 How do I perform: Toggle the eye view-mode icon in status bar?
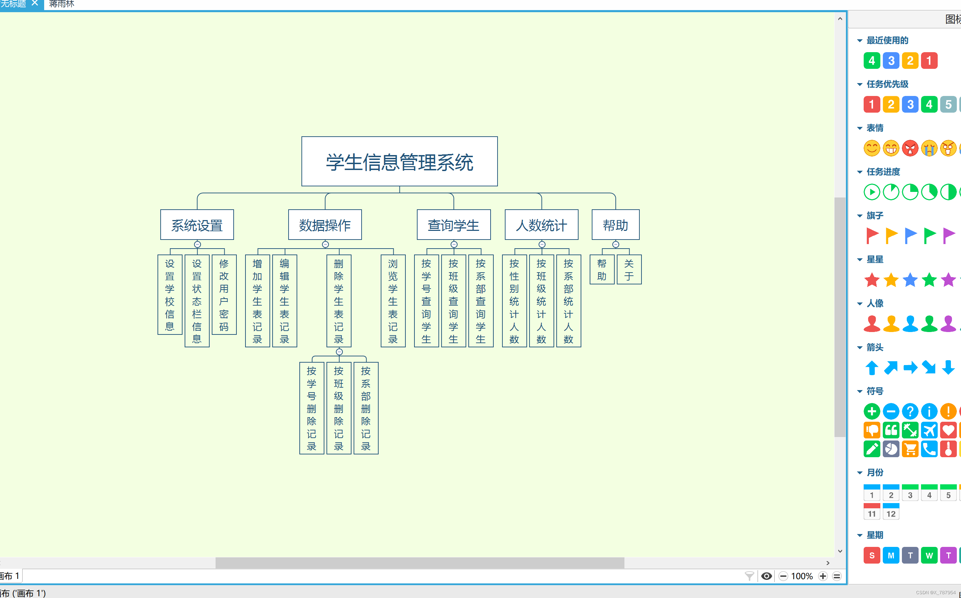pyautogui.click(x=766, y=576)
